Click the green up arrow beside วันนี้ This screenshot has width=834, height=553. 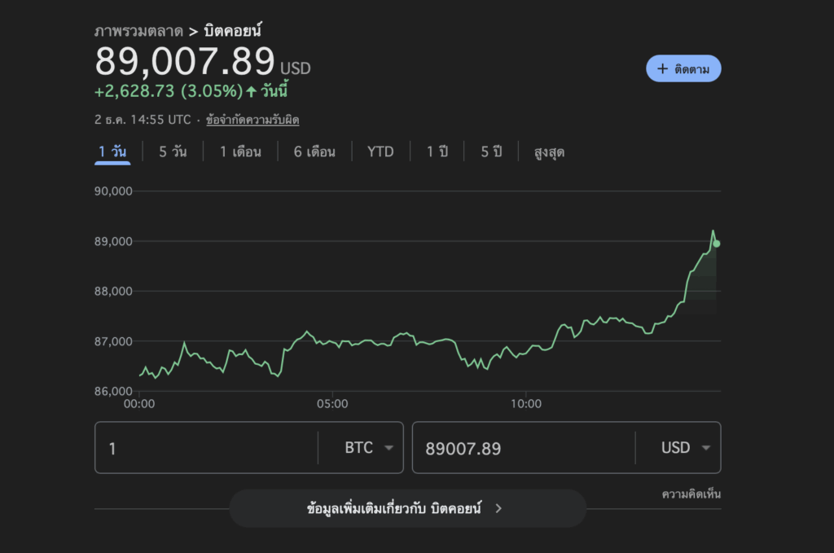(x=251, y=90)
